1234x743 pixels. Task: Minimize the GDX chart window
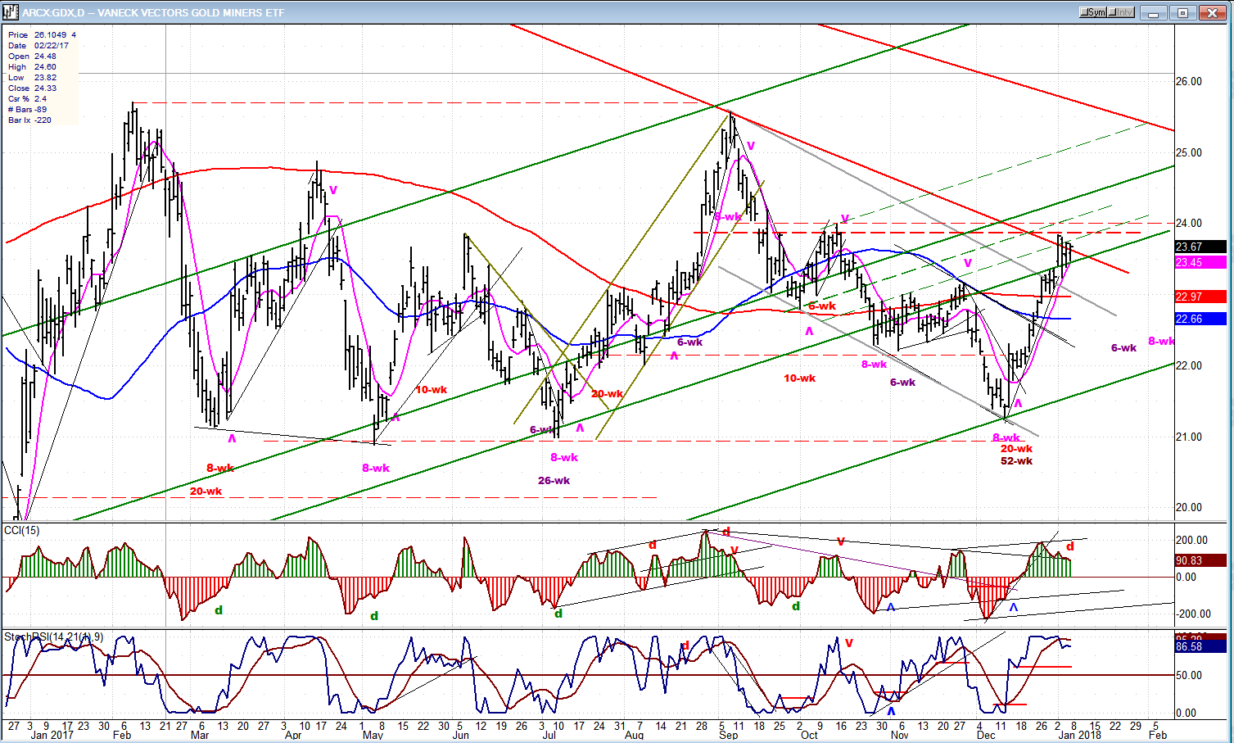[1155, 12]
